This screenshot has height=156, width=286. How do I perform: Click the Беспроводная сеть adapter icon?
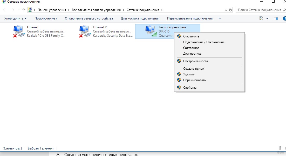151,31
